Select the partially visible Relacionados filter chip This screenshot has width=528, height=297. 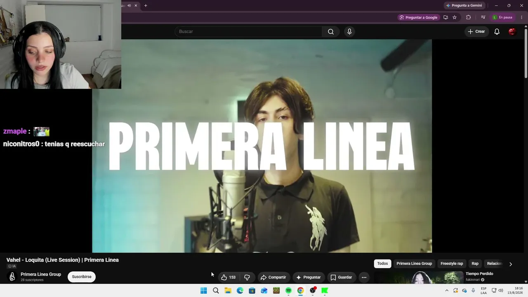pos(494,264)
